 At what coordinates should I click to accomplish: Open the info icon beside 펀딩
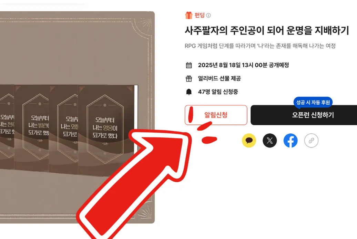tap(208, 15)
